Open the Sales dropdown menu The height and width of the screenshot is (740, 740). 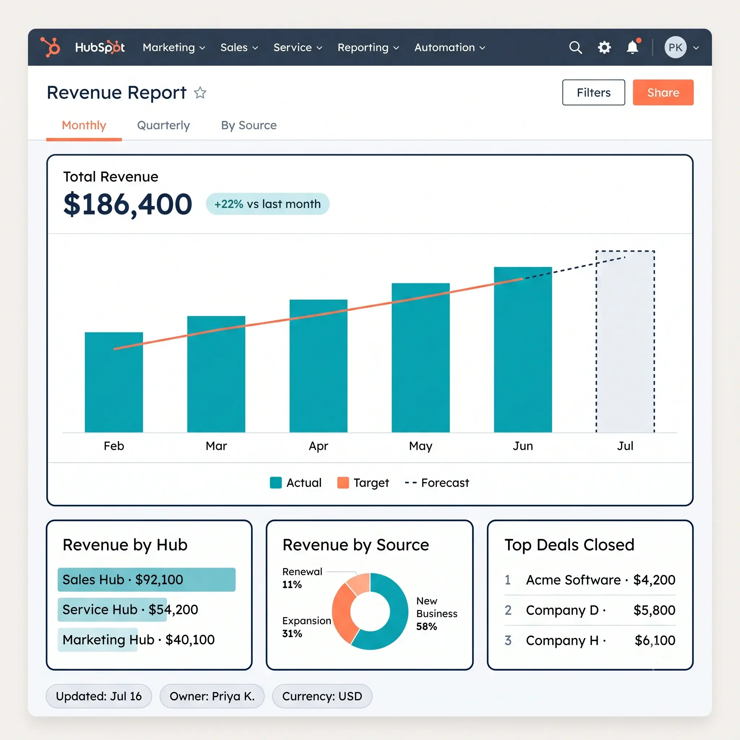(239, 47)
